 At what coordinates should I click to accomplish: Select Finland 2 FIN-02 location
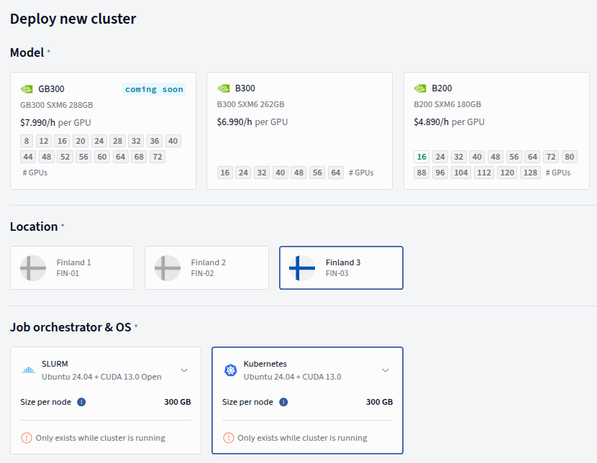pyautogui.click(x=206, y=267)
